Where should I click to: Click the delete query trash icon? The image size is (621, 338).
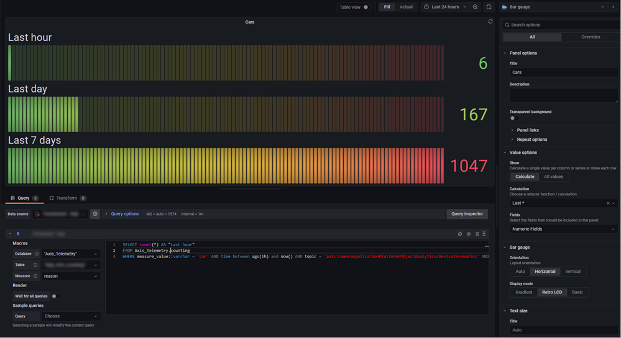[x=477, y=234]
